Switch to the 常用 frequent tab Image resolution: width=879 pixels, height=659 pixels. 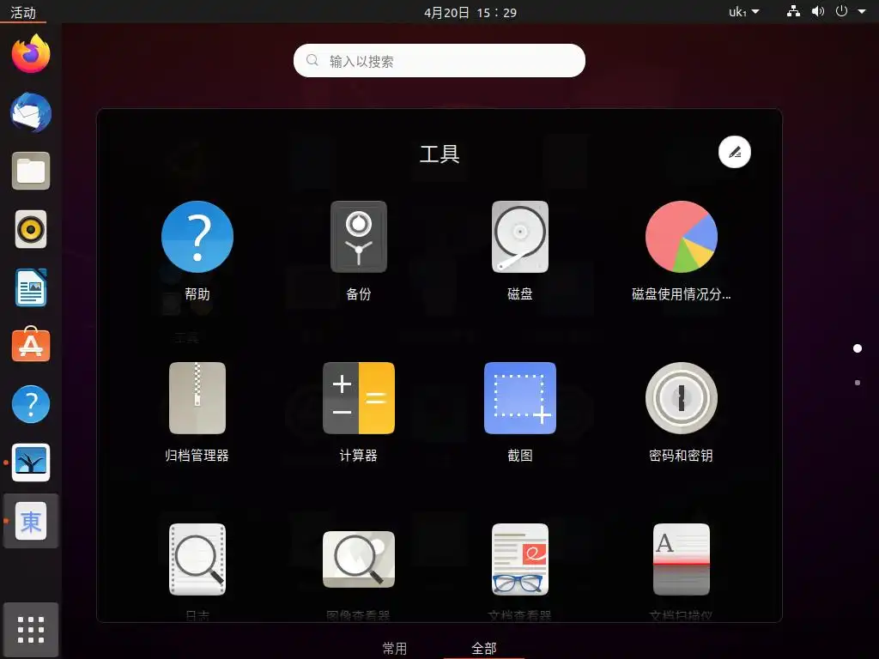tap(395, 649)
